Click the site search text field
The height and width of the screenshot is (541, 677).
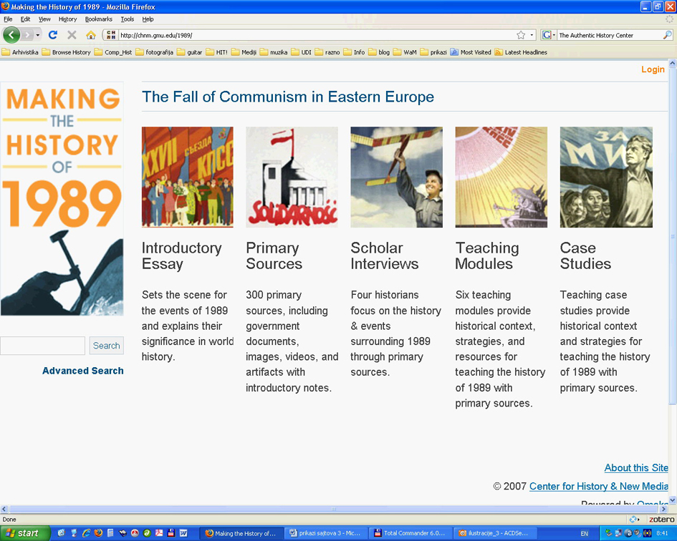43,346
